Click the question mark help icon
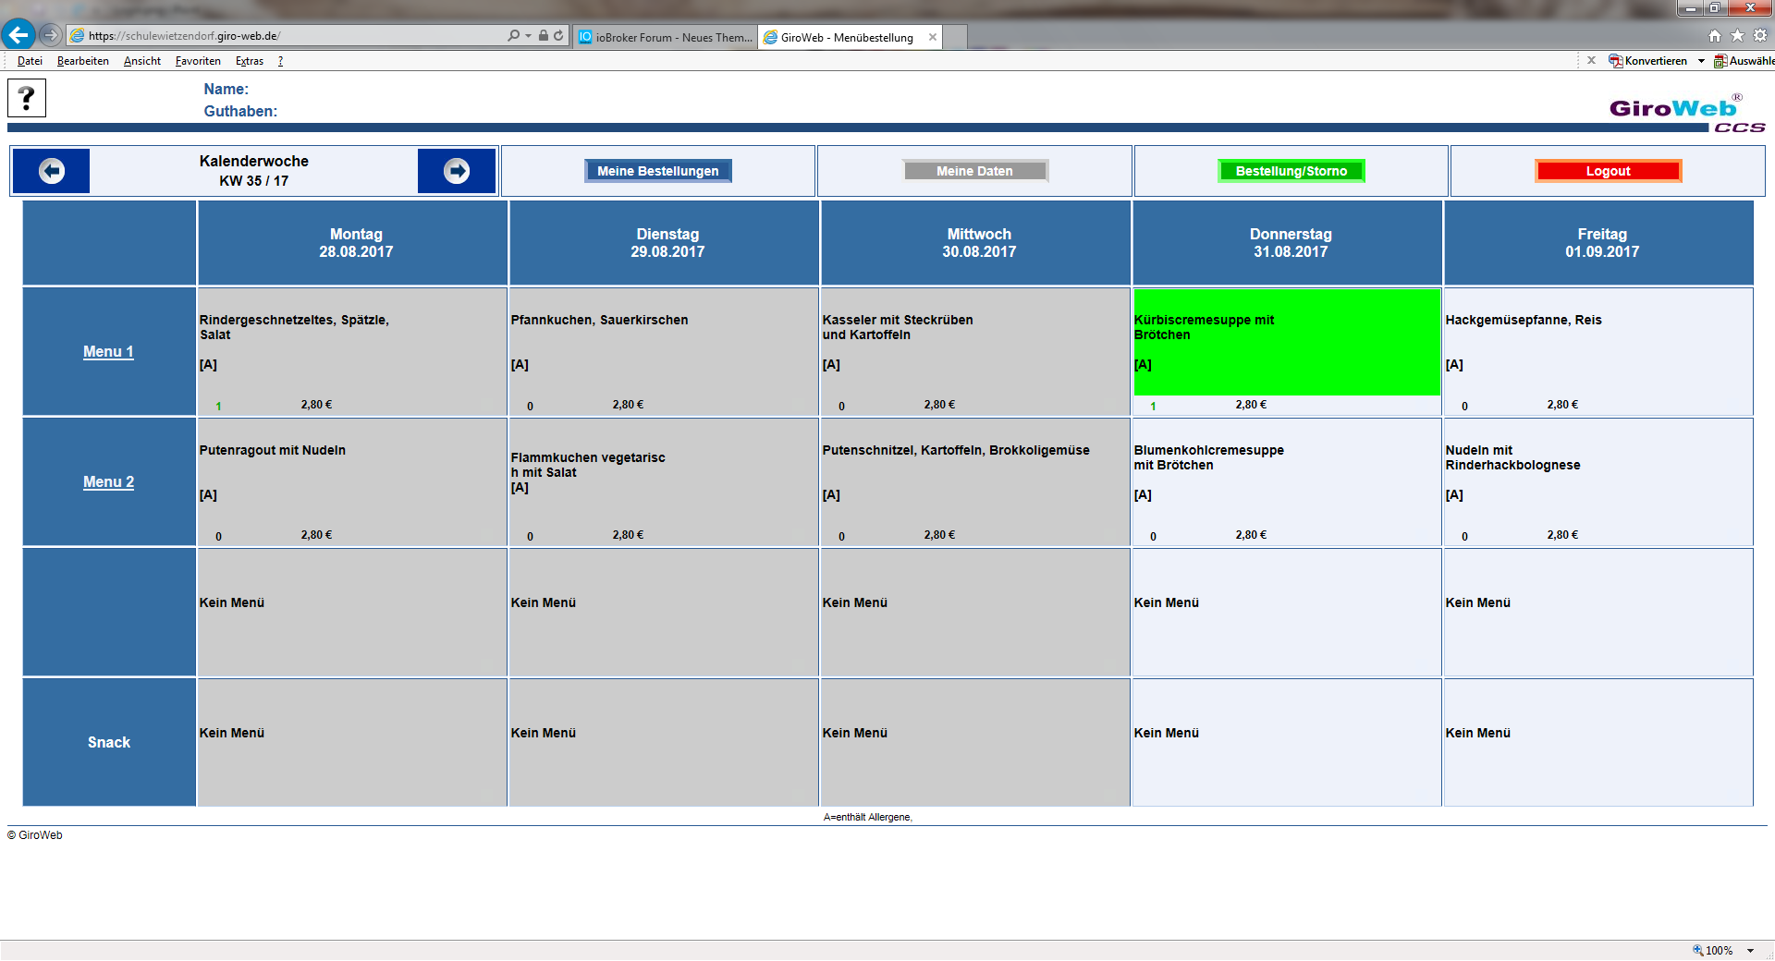This screenshot has height=961, width=1775. click(x=27, y=98)
